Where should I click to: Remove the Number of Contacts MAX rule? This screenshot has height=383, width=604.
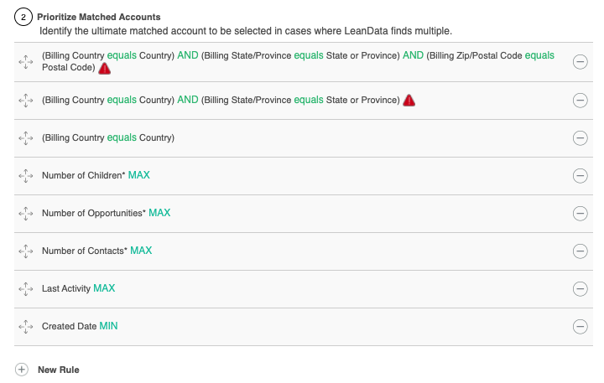(579, 251)
